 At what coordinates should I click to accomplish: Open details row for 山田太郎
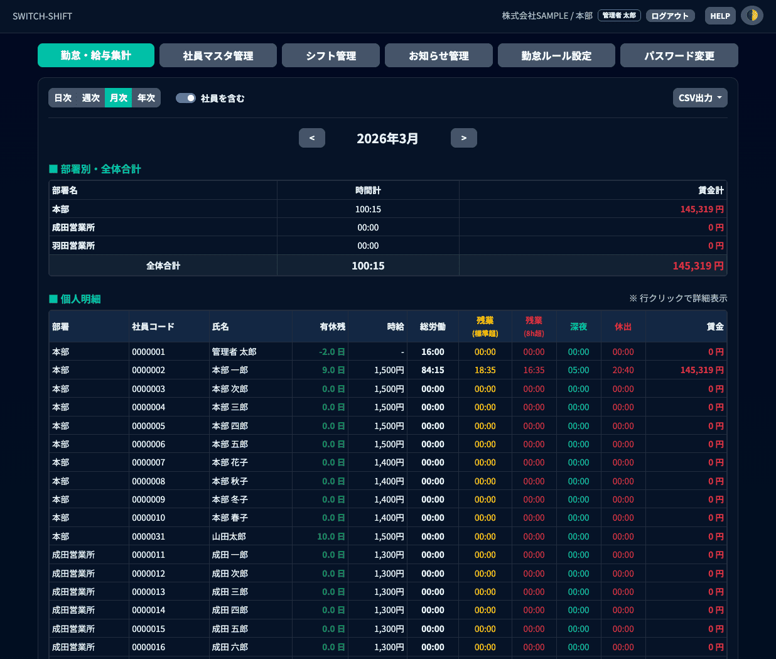(x=229, y=536)
